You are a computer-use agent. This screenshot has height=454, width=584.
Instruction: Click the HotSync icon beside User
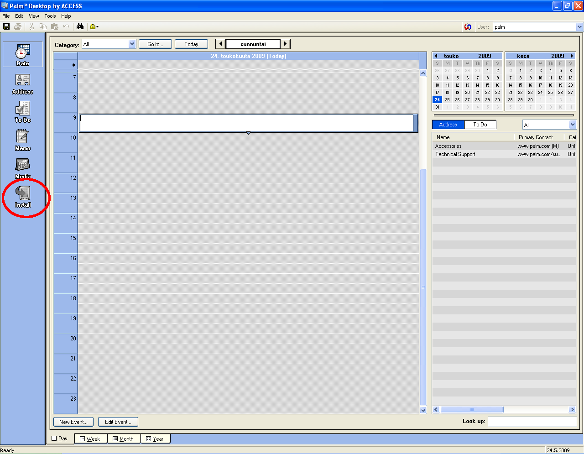click(468, 27)
